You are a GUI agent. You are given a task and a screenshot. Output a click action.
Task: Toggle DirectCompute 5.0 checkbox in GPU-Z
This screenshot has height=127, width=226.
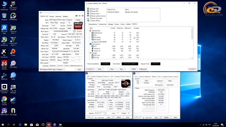[71, 66]
